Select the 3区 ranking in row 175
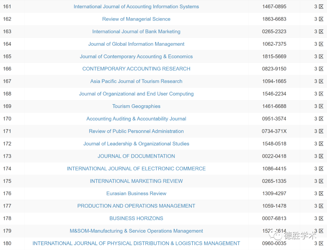This screenshot has height=250, width=327. [319, 181]
